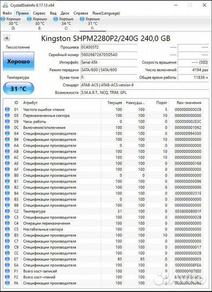The width and height of the screenshot is (212, 292).
Task: Click status icon of attribute AF
Action: click(7, 169)
